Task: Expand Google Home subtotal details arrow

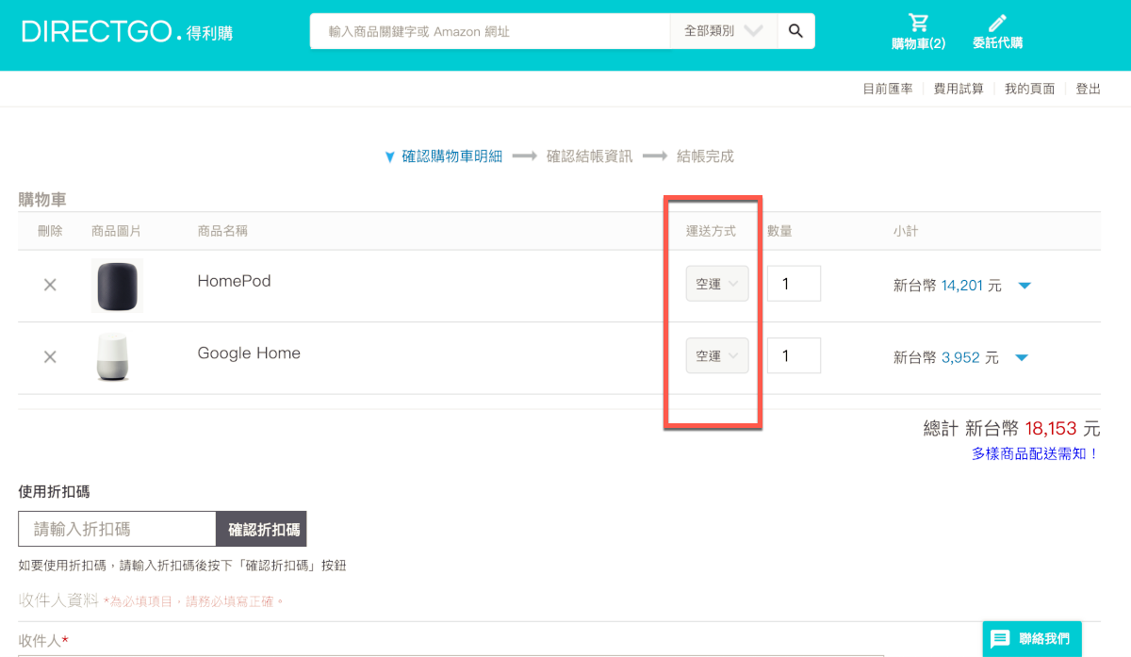Action: tap(1022, 357)
